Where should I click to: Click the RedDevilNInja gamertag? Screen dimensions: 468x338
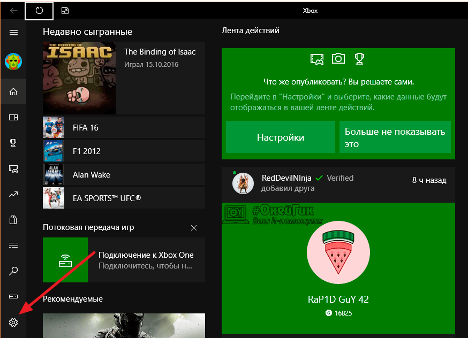pyautogui.click(x=286, y=178)
